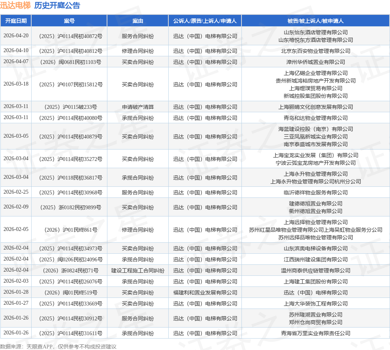Click defendant 苏州远择品唯物业管理有限公司
This screenshot has height=350, width=390.
coord(316,237)
